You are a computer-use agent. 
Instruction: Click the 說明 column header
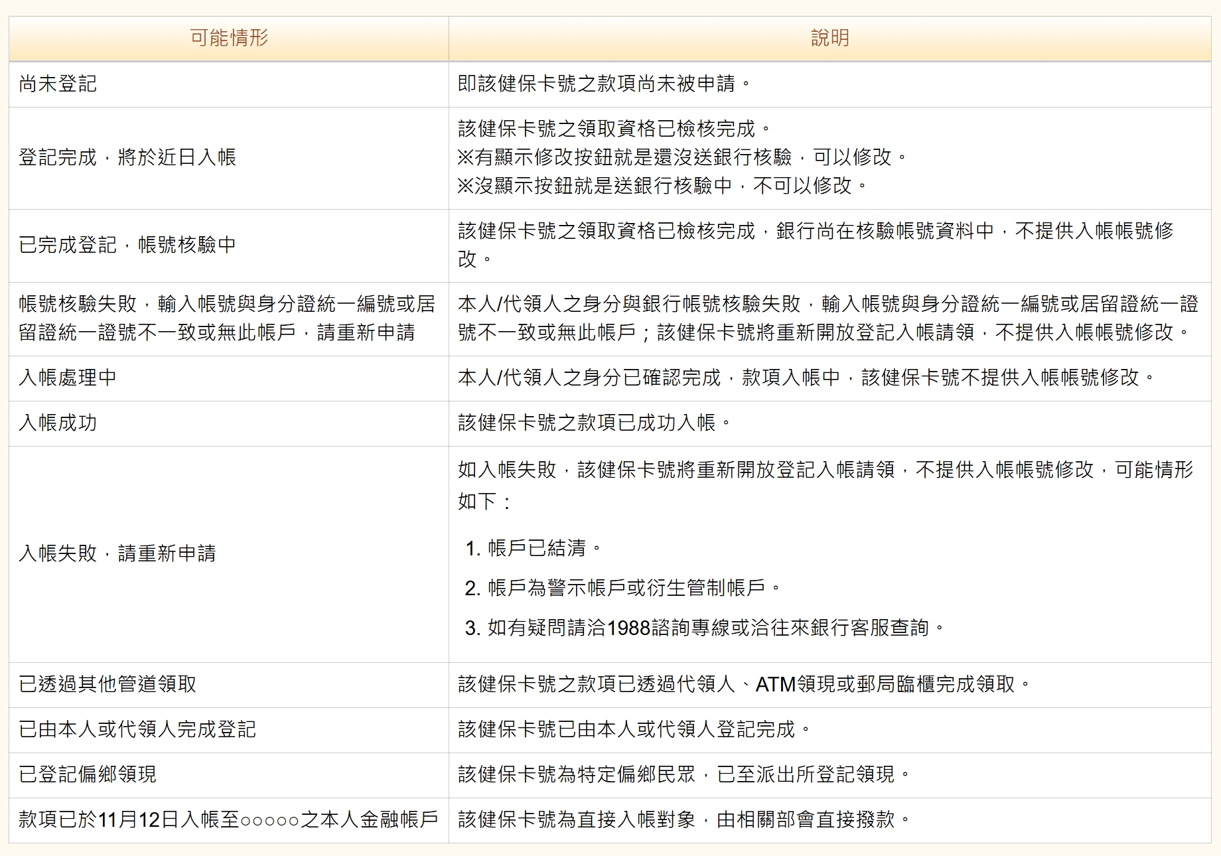829,38
